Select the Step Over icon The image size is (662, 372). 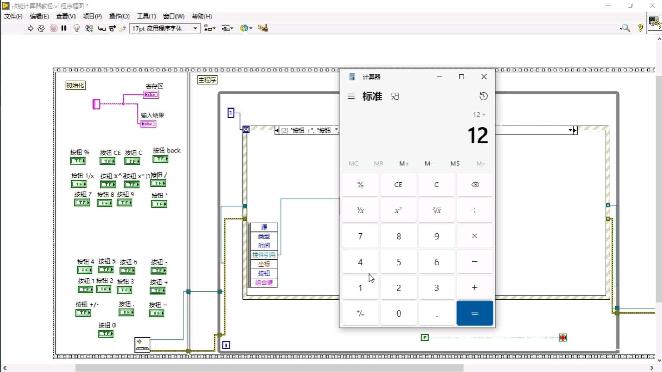point(112,28)
